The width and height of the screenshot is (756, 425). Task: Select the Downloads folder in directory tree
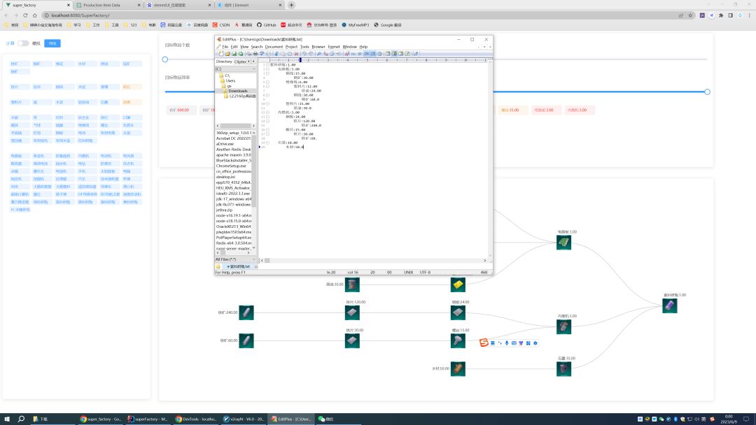click(x=237, y=91)
